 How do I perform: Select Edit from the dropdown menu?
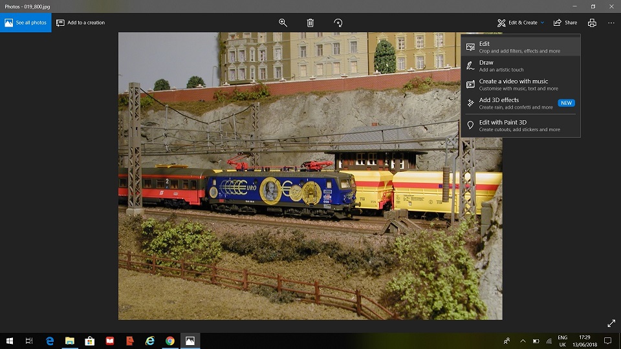pos(520,47)
